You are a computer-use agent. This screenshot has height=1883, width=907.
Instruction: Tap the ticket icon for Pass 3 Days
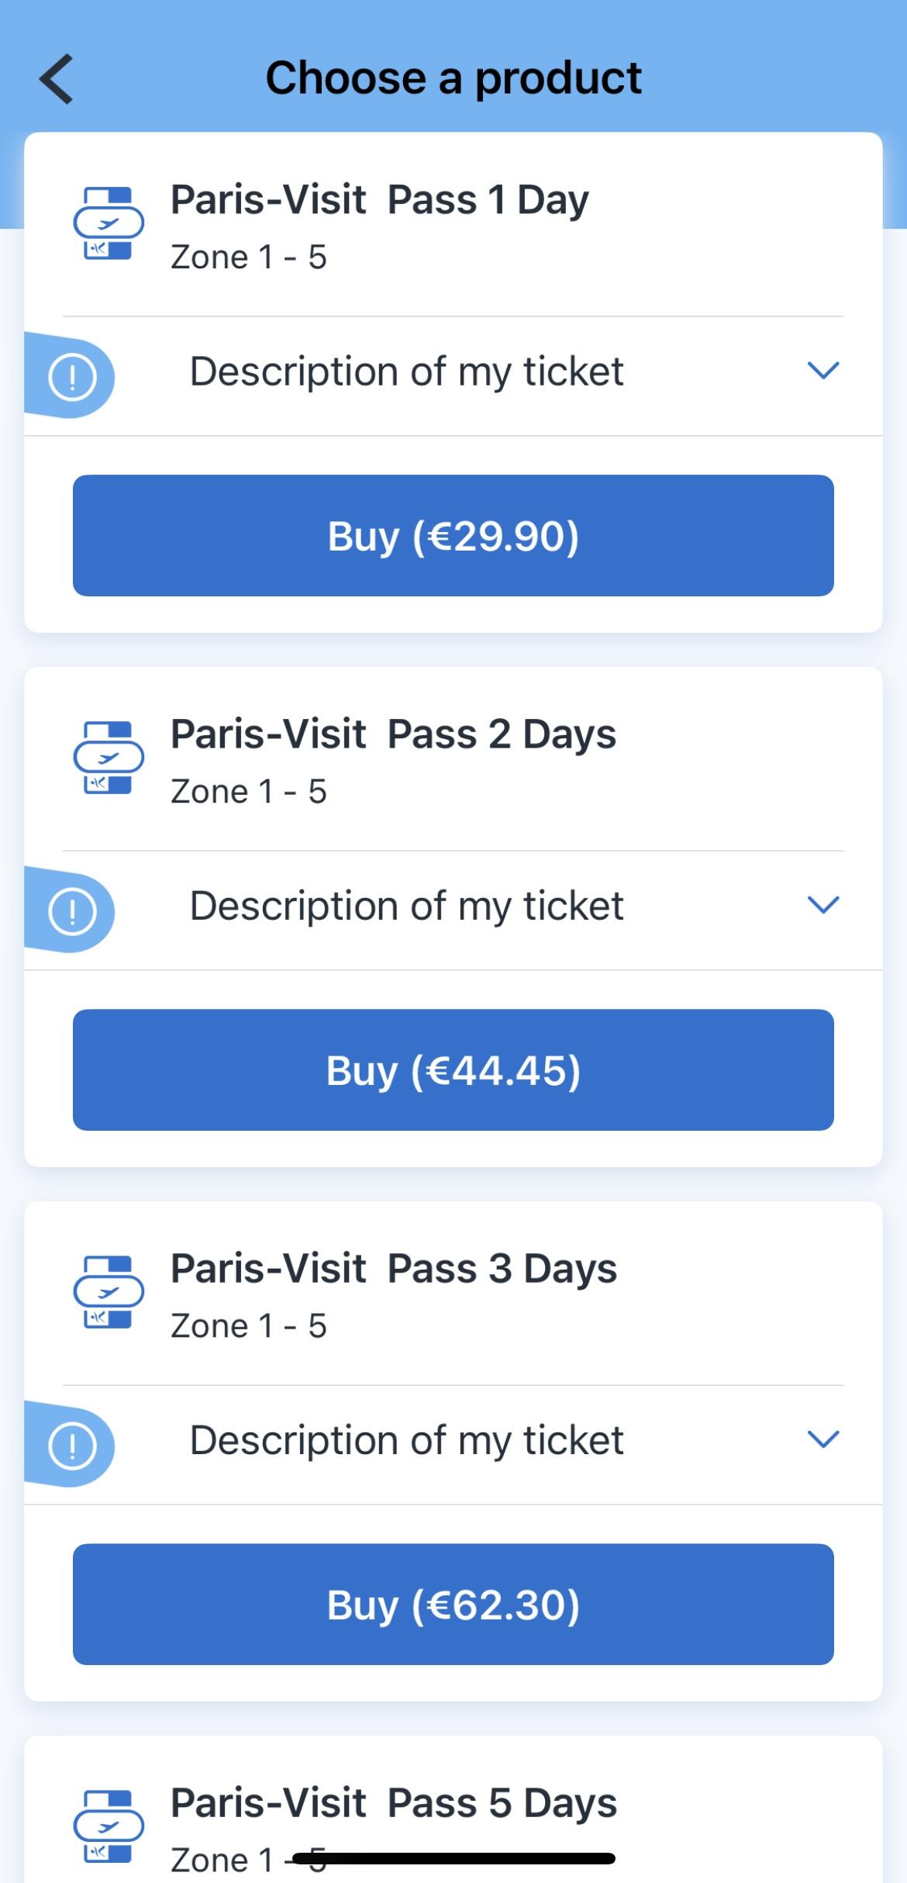tap(109, 1292)
